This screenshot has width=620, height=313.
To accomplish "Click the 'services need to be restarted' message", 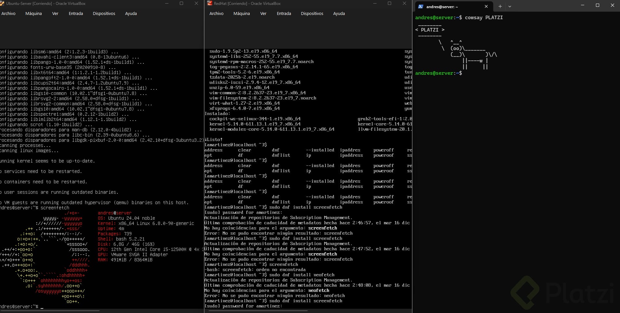I will coord(41,172).
